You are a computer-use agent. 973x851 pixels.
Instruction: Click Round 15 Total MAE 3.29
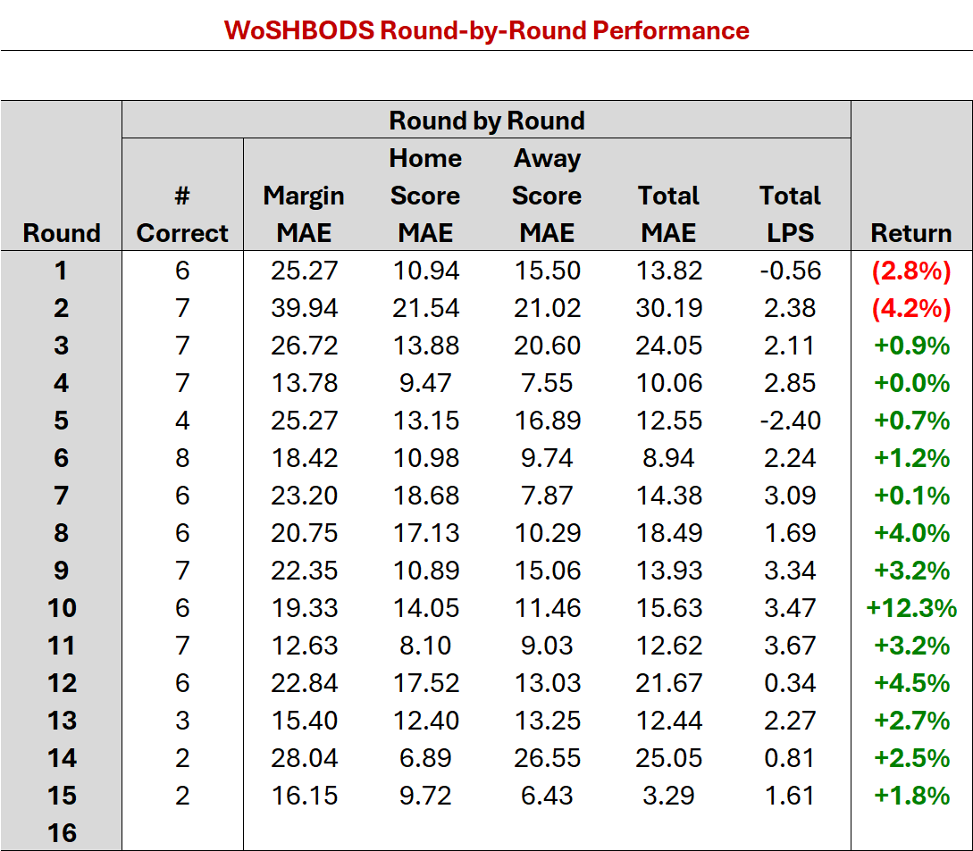[668, 796]
